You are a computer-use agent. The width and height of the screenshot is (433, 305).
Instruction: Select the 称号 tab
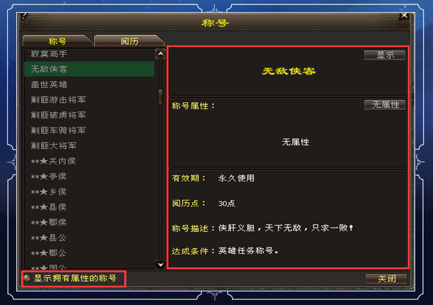pos(58,41)
